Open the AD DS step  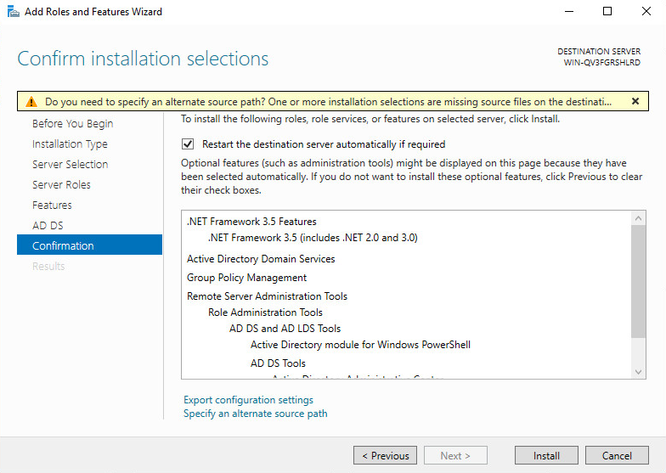click(x=48, y=226)
